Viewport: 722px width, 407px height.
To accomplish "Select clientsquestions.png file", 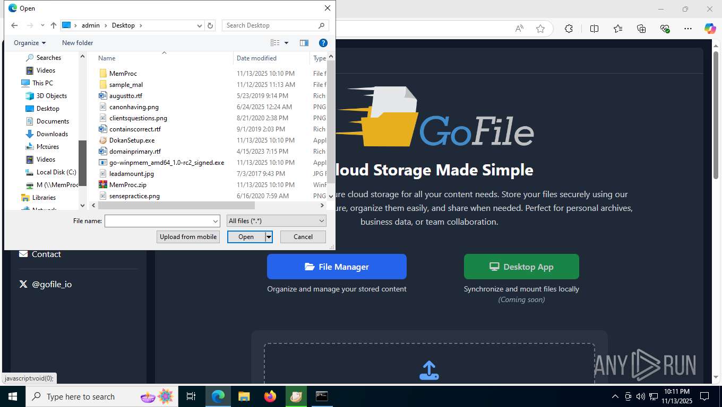I will coord(138,118).
